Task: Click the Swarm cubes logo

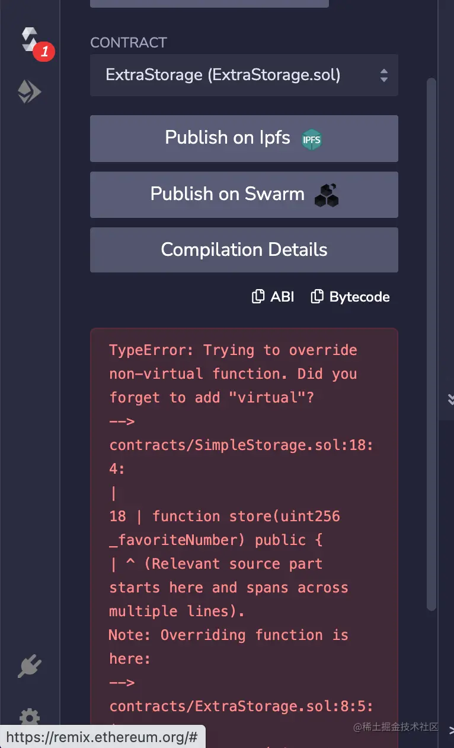Action: 326,195
